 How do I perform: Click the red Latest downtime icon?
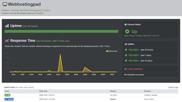pos(125,69)
